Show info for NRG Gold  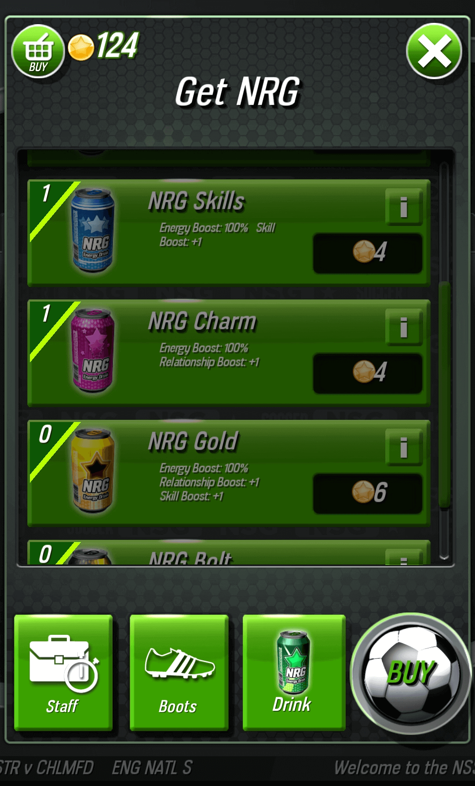[x=404, y=448]
